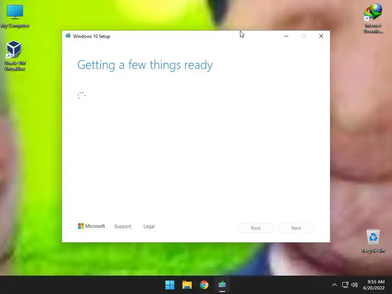This screenshot has height=294, width=392.
Task: Click the Windows 10 Setup title text
Action: (91, 36)
